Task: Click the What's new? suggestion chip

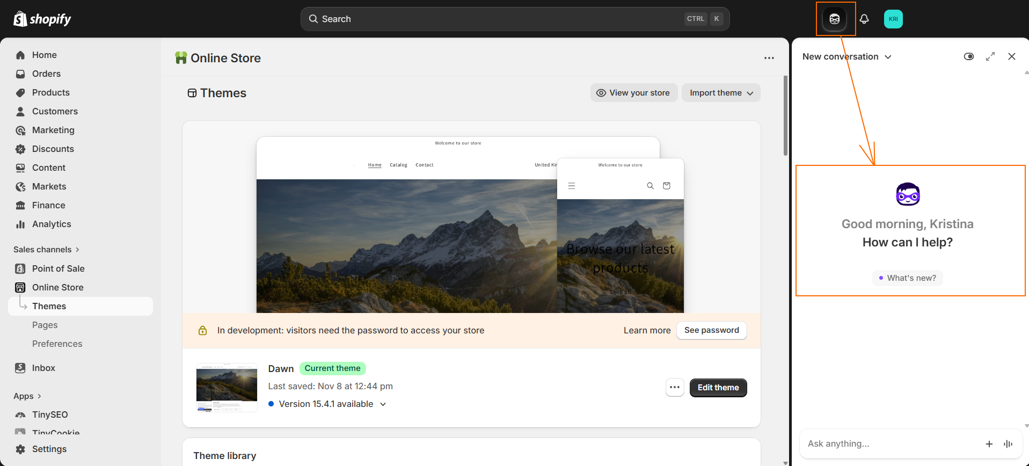Action: (908, 278)
